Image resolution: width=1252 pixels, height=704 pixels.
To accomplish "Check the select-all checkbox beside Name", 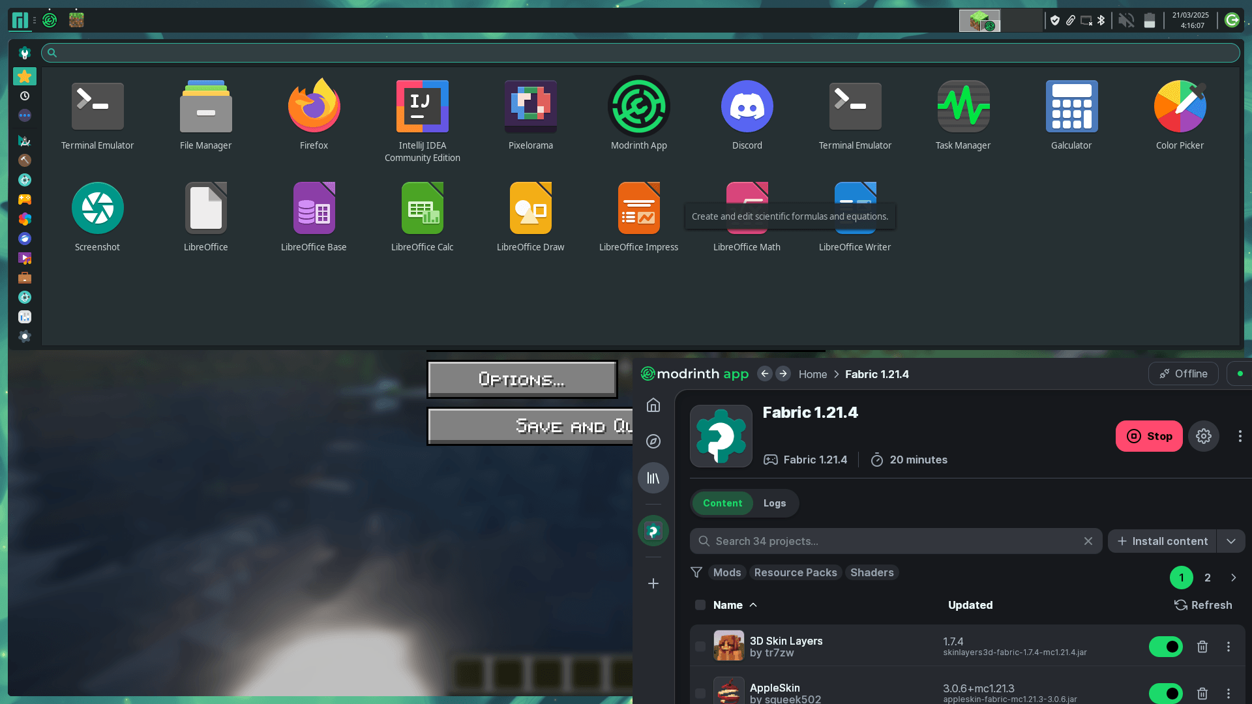I will pyautogui.click(x=700, y=605).
